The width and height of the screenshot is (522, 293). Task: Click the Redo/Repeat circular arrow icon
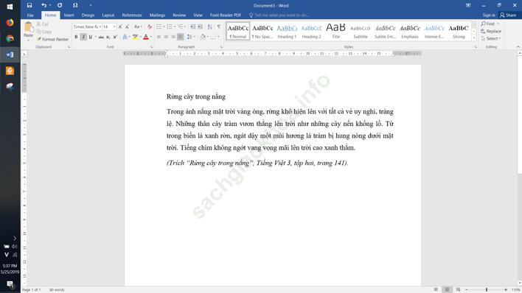point(60,5)
